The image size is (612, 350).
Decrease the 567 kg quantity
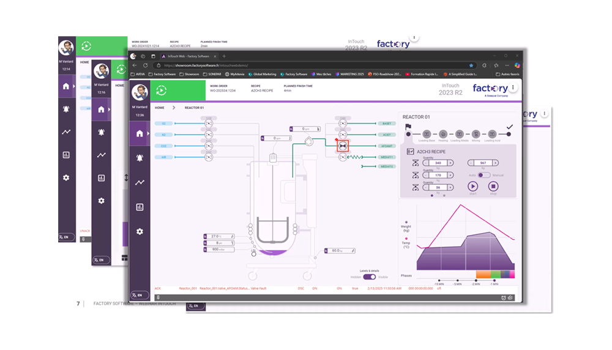(471, 163)
